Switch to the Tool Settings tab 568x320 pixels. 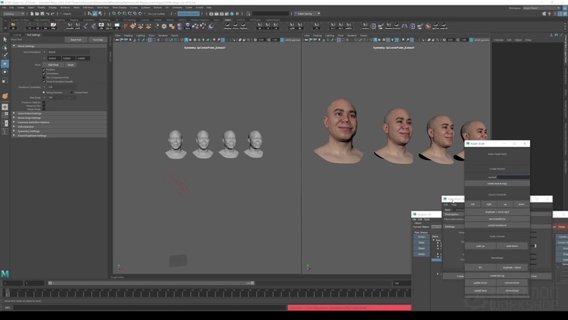(33, 35)
